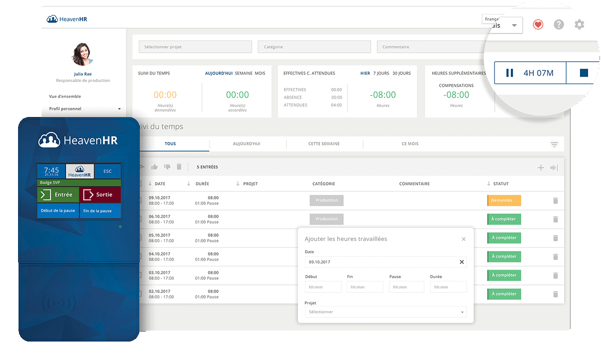Tap the green Entrée button on the terminal
The width and height of the screenshot is (601, 354).
(58, 194)
